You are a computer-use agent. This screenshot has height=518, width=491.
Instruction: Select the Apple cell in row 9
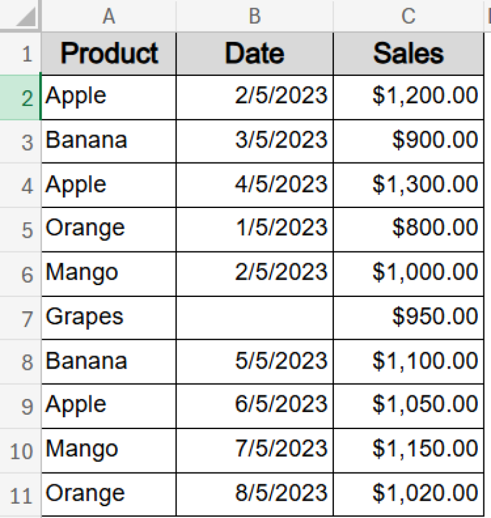108,405
